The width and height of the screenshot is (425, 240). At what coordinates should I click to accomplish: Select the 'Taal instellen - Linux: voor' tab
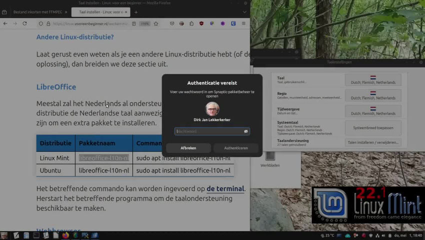point(100,12)
